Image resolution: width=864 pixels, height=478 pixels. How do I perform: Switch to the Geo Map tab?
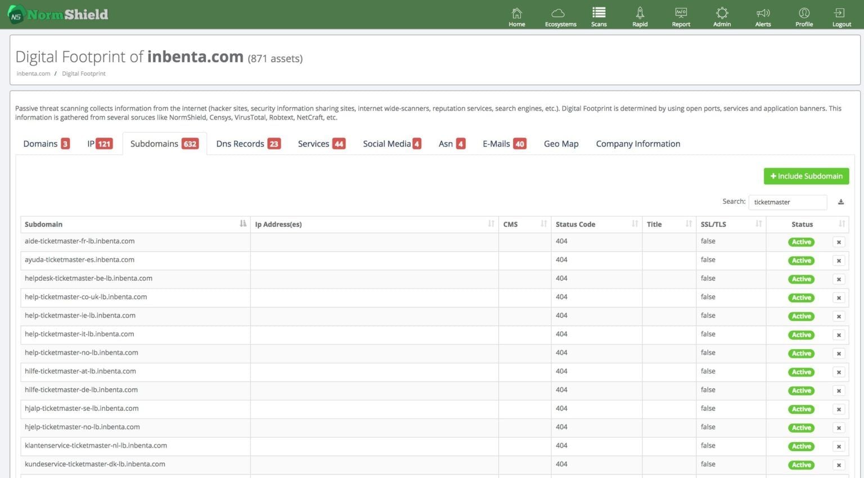(x=561, y=144)
